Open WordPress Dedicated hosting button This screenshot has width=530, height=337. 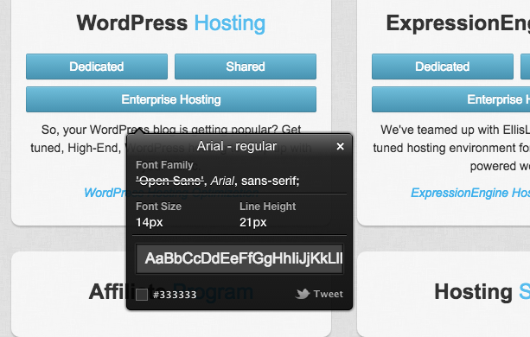[97, 67]
